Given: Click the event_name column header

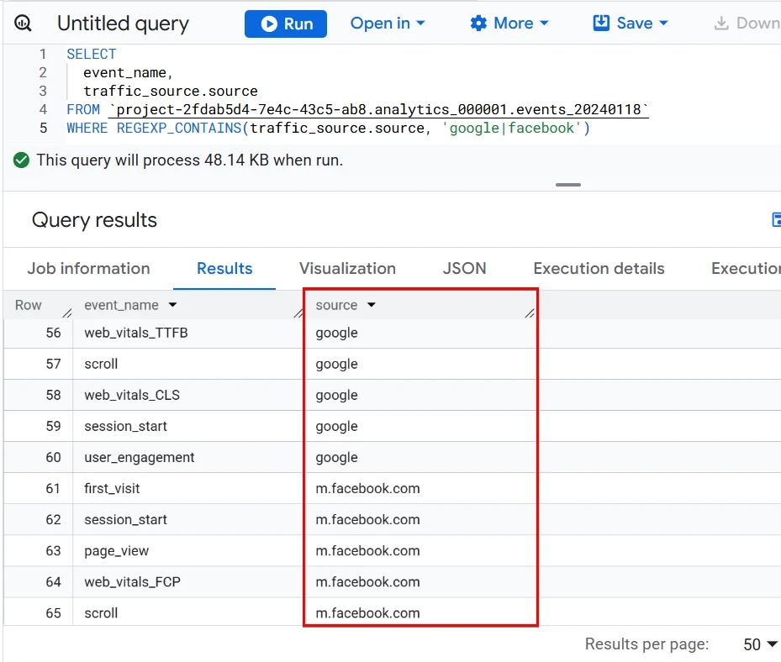Looking at the screenshot, I should (x=122, y=305).
